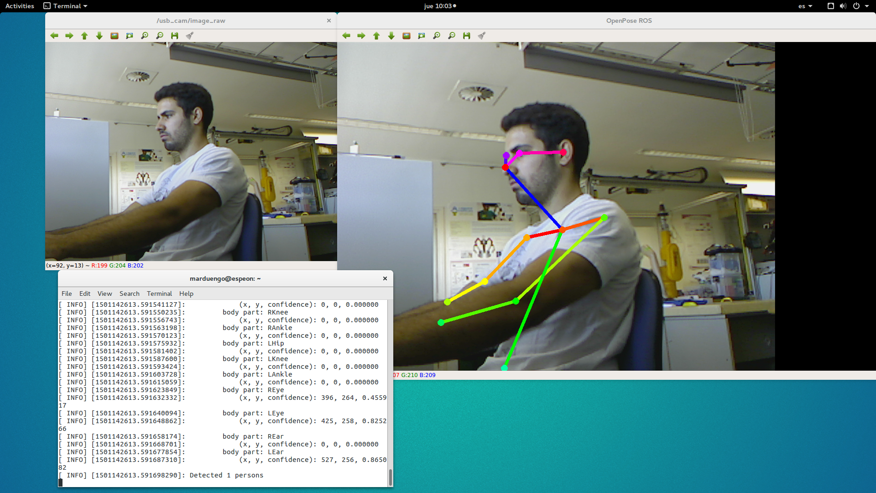Open the terminal File menu
876x493 pixels.
point(67,294)
